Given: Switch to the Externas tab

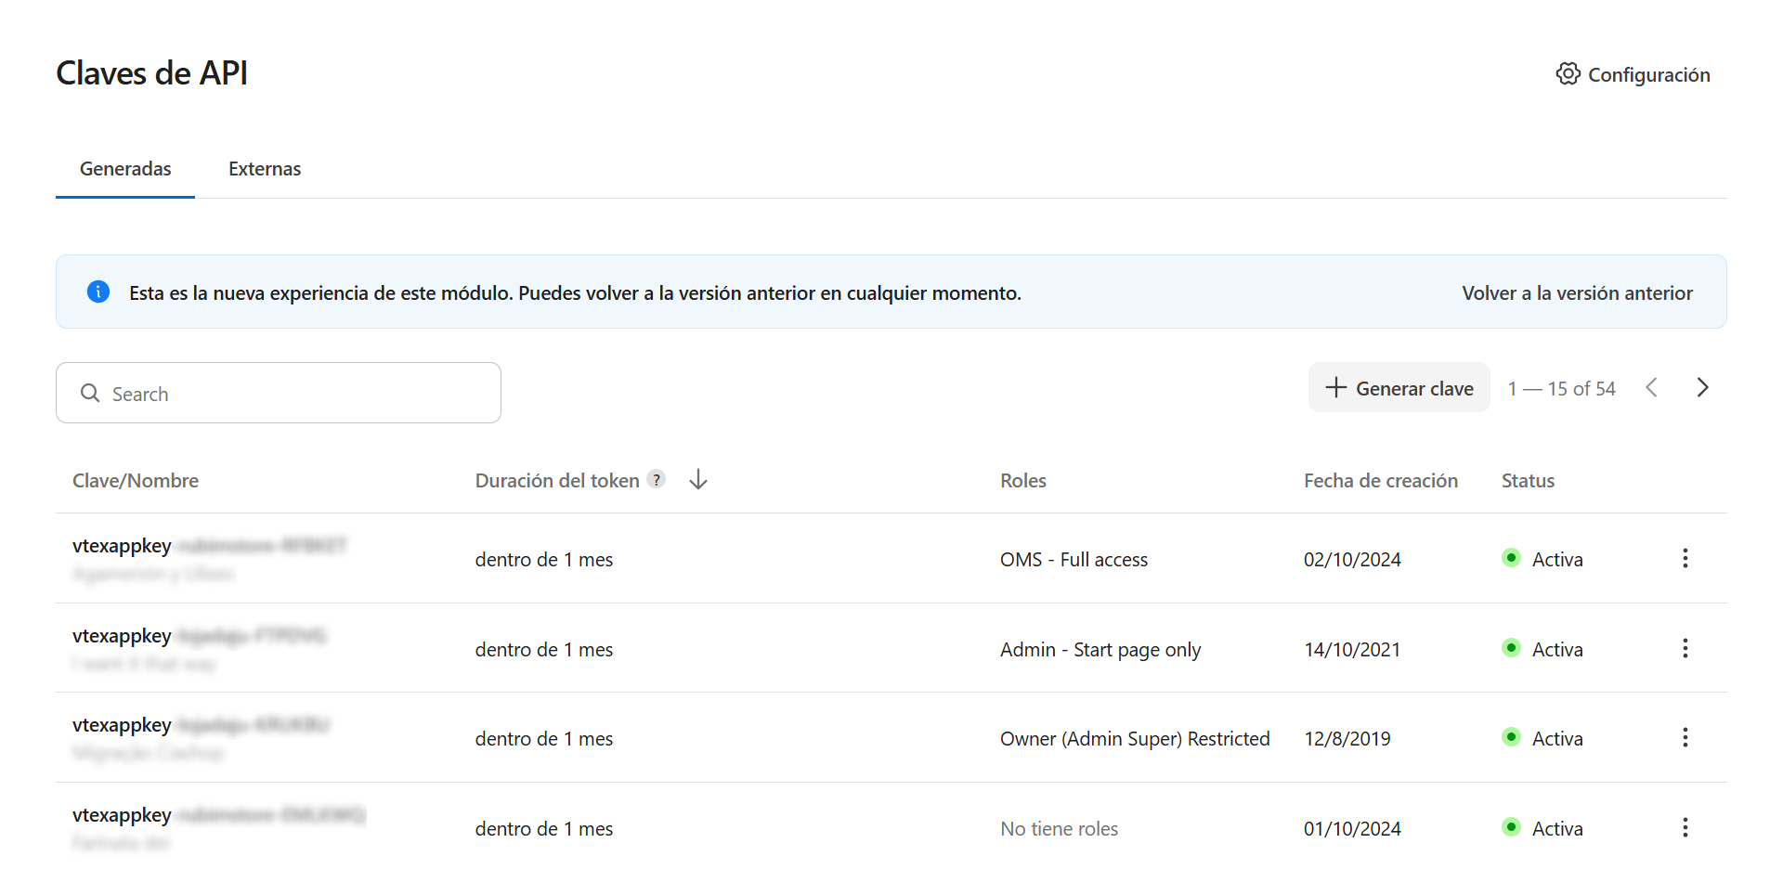Looking at the screenshot, I should click(x=265, y=169).
